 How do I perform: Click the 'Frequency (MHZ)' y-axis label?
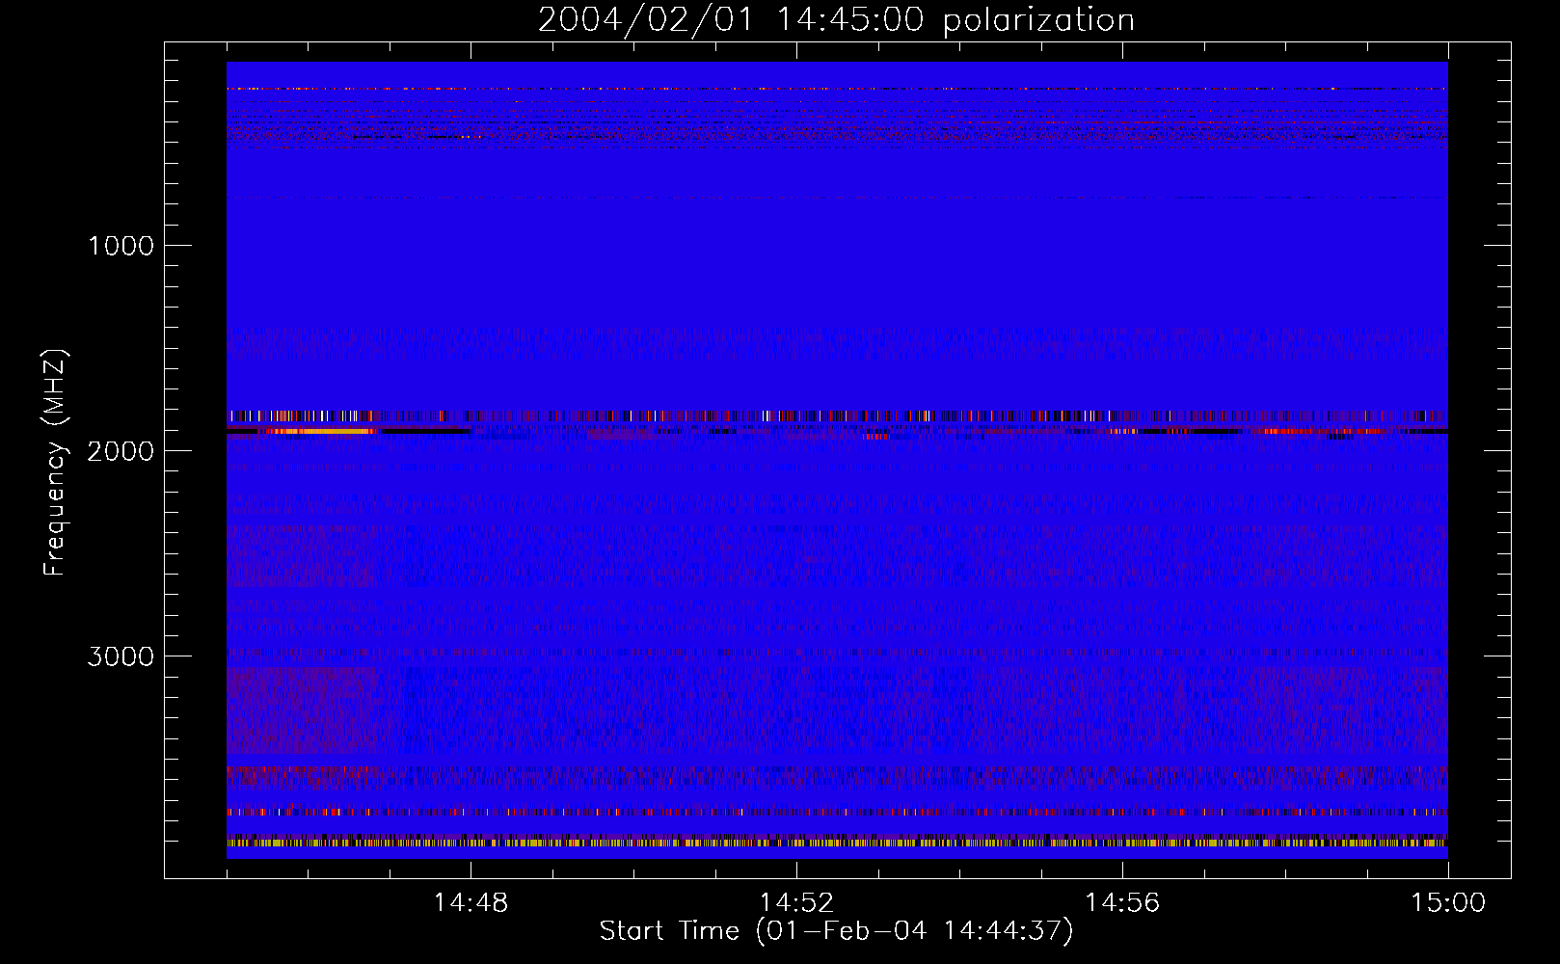point(55,463)
